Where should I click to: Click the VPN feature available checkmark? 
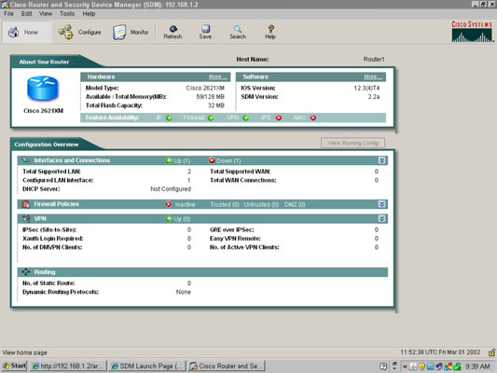245,117
